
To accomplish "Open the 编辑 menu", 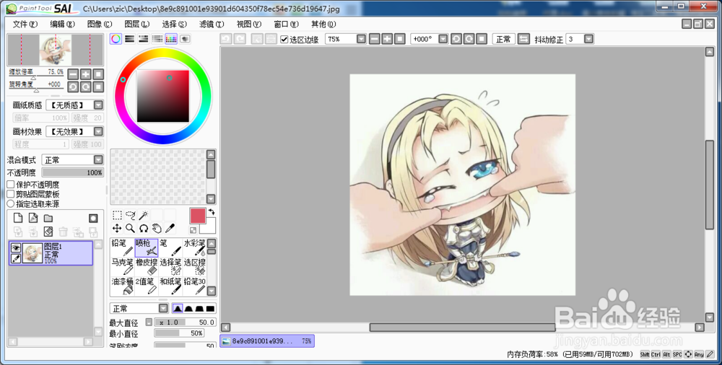I will point(62,24).
